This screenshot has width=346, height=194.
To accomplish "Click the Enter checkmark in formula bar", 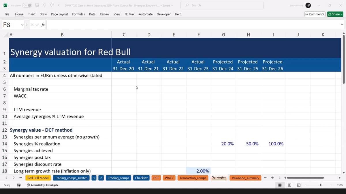I will 37,25.
